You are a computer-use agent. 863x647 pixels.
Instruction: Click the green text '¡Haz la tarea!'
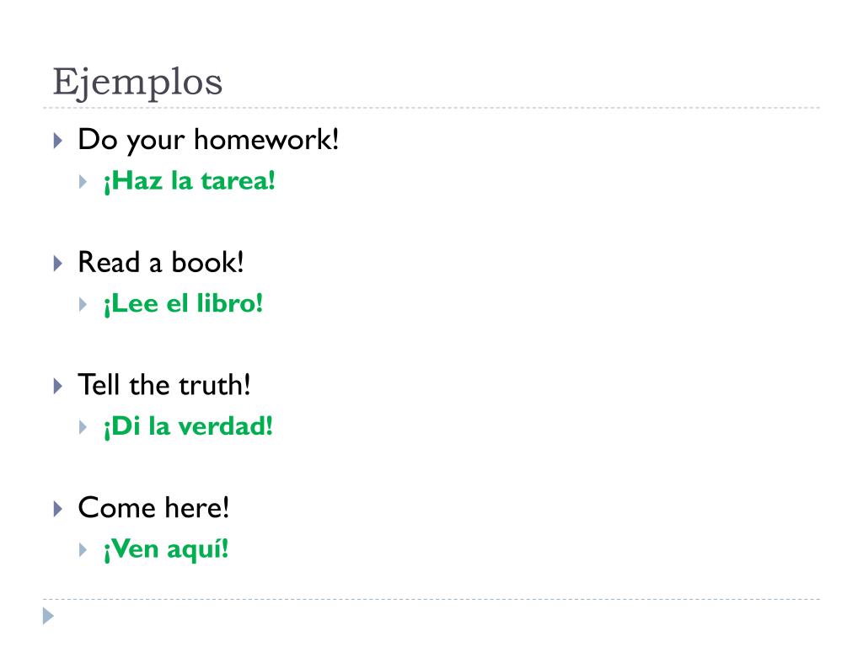190,181
